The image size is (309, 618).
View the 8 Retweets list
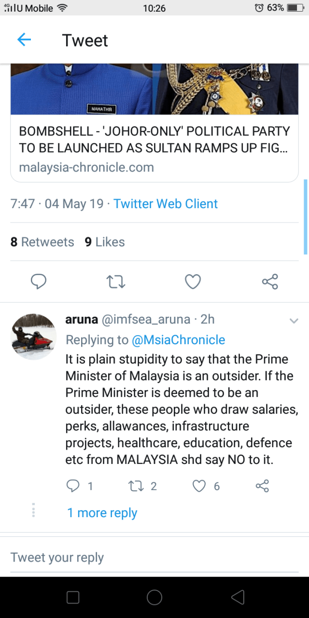tap(42, 242)
